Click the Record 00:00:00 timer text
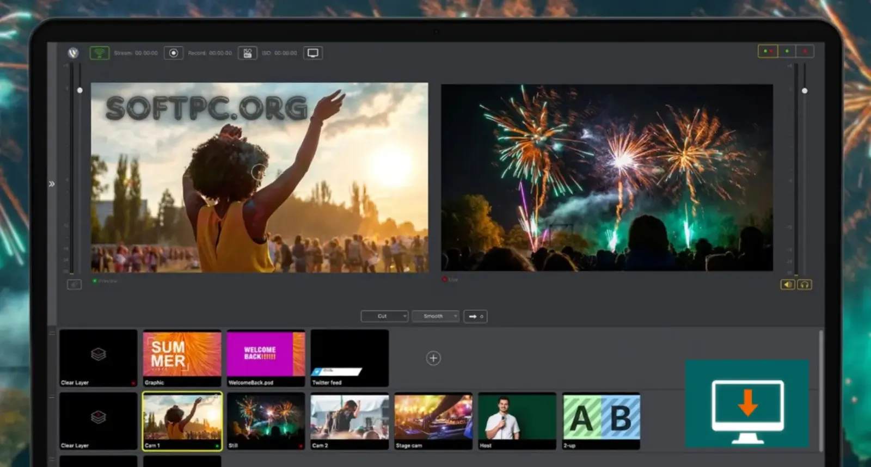The width and height of the screenshot is (871, 467). pos(210,53)
